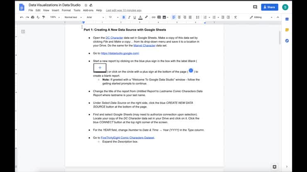Decrease the indent
307x172 pixels.
pyautogui.click(x=223, y=17)
